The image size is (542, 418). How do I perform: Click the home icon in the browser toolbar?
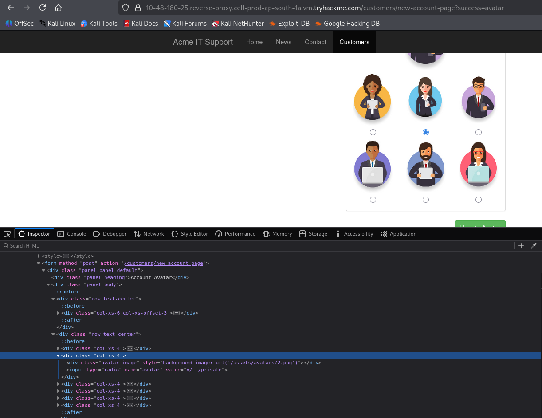[x=58, y=8]
